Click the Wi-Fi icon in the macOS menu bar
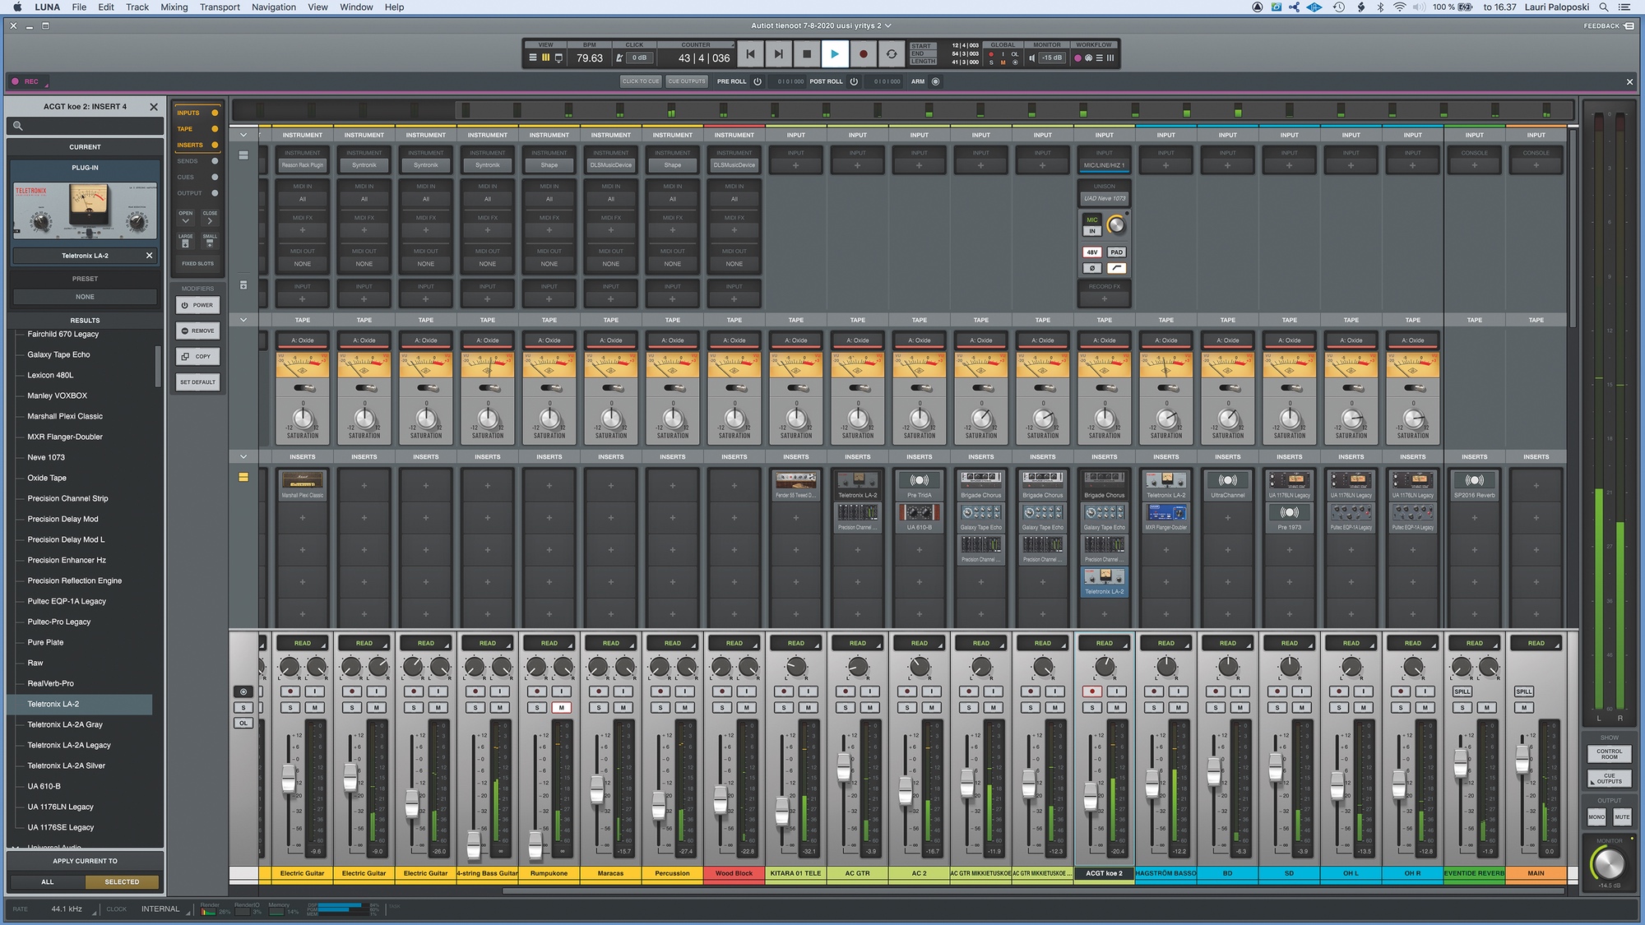Screen dimensions: 1645x925 1399,7
